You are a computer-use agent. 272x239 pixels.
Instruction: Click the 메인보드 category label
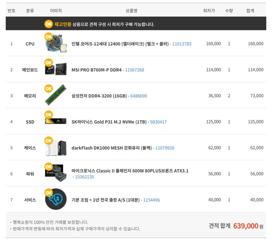click(30, 70)
